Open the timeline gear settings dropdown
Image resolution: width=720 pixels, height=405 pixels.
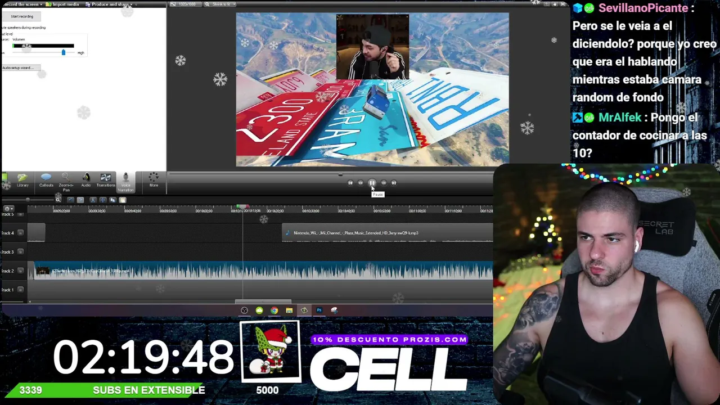coord(8,209)
